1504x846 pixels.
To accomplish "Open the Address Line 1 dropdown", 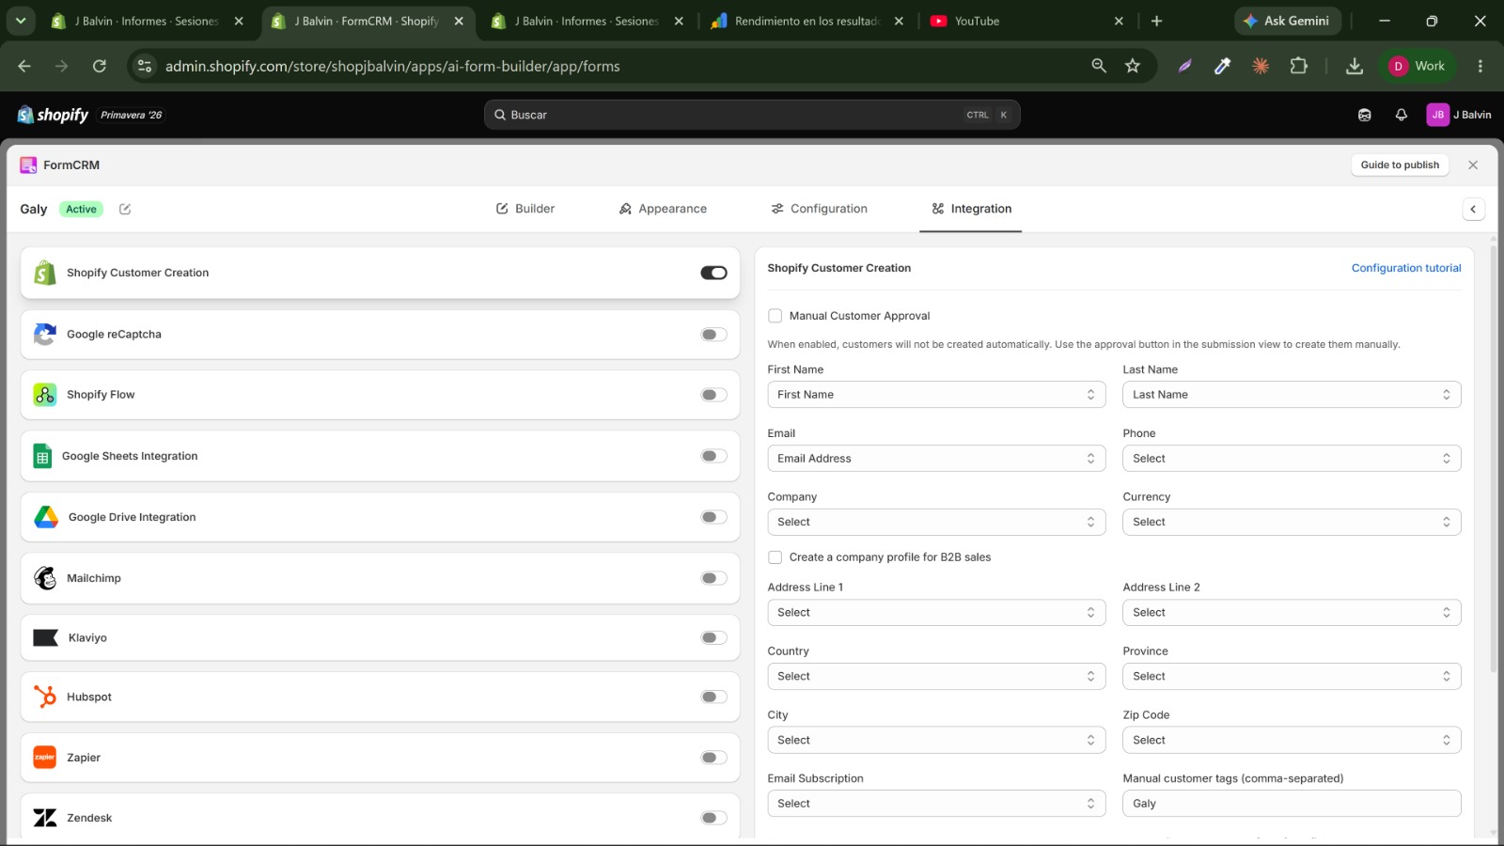I will tap(936, 613).
